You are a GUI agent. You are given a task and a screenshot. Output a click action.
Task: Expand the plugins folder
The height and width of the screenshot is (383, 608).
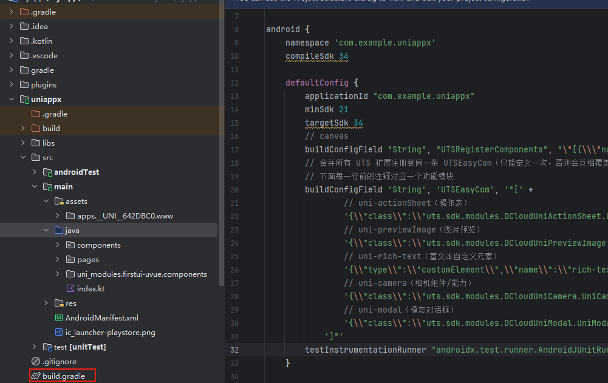click(x=12, y=84)
